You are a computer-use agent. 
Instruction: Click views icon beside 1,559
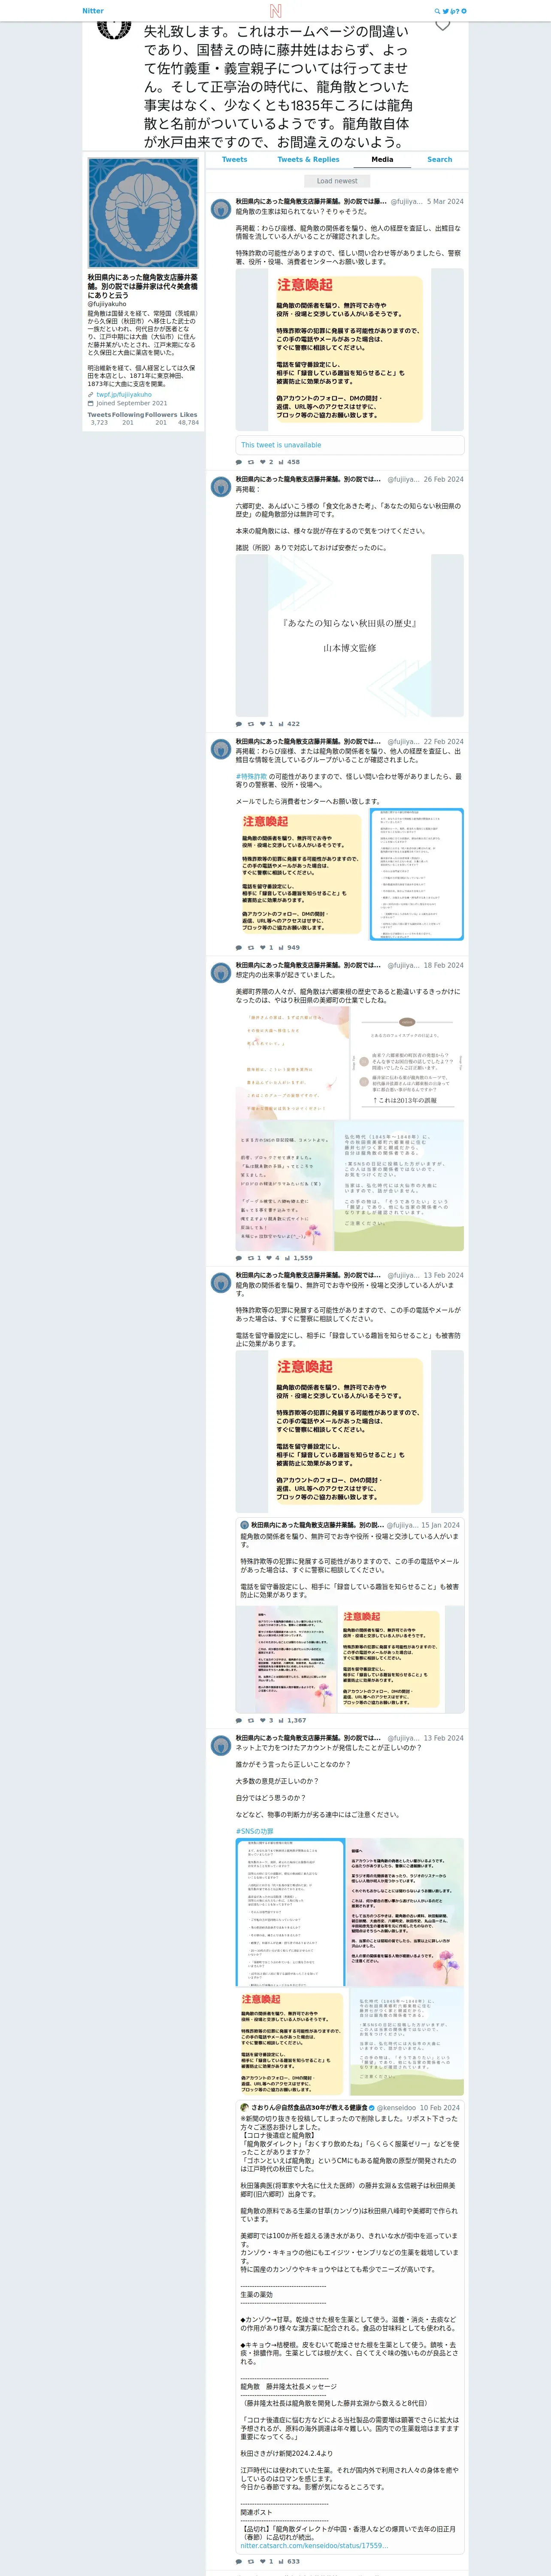pyautogui.click(x=287, y=1258)
